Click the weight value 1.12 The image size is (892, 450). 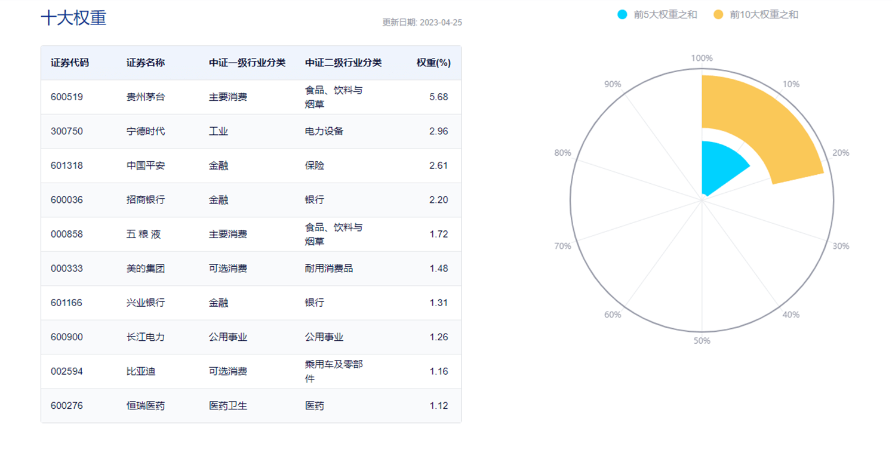click(x=438, y=406)
